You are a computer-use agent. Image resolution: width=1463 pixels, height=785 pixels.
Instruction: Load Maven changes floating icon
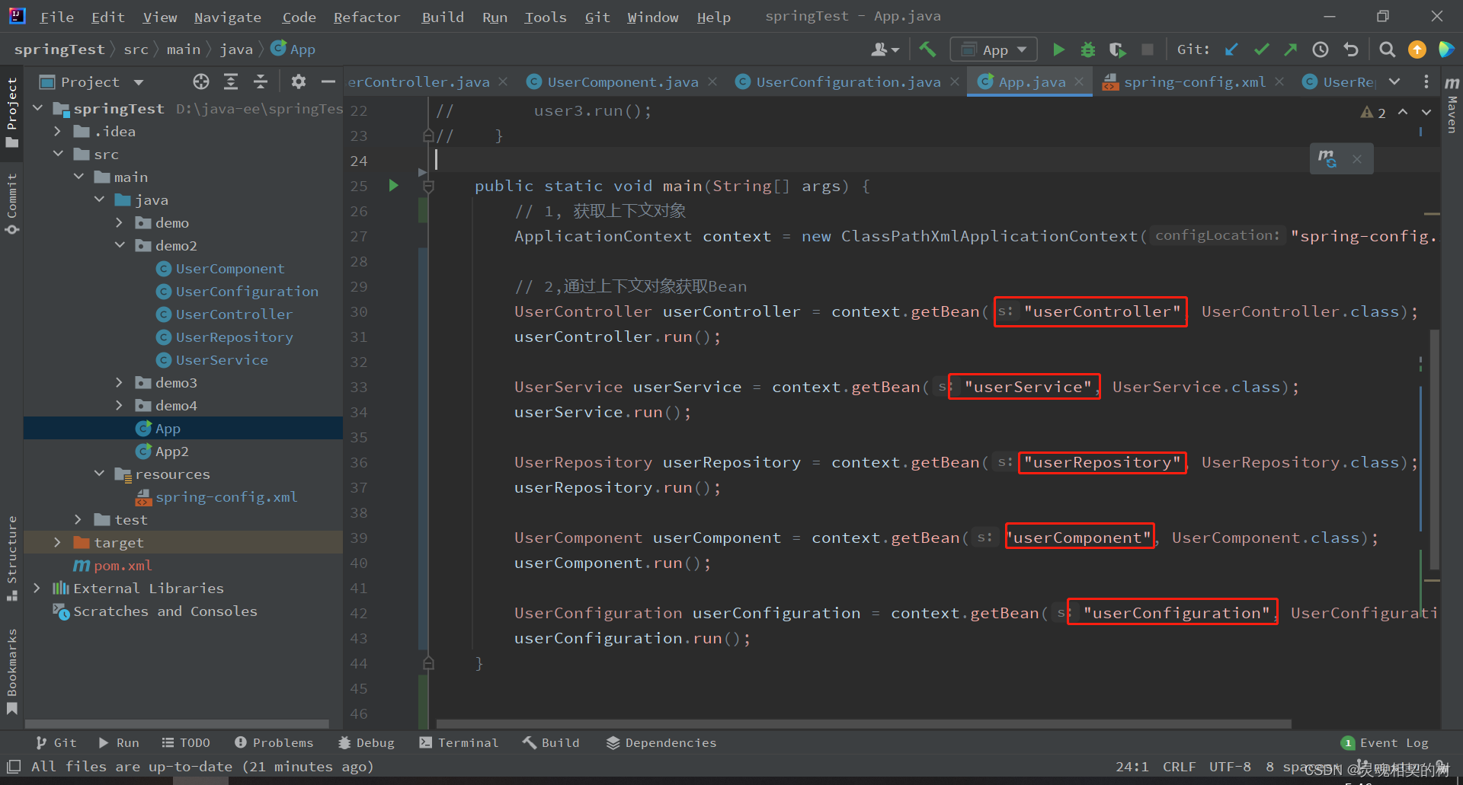pos(1327,159)
